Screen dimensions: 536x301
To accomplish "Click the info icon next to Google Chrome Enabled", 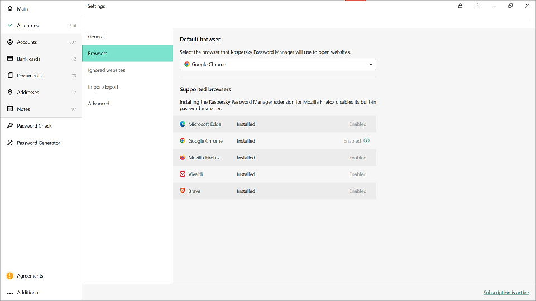I will tap(366, 140).
